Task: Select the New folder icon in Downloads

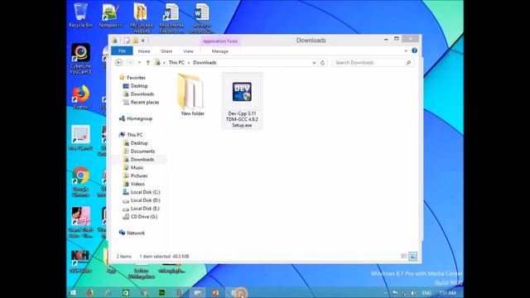Action: (x=192, y=95)
